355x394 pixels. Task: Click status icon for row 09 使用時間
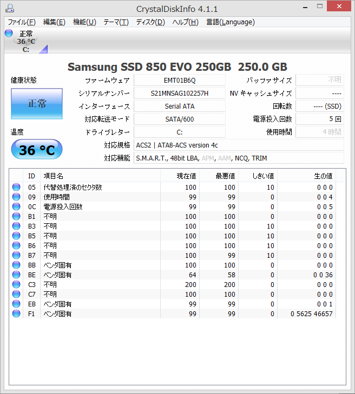pyautogui.click(x=16, y=197)
